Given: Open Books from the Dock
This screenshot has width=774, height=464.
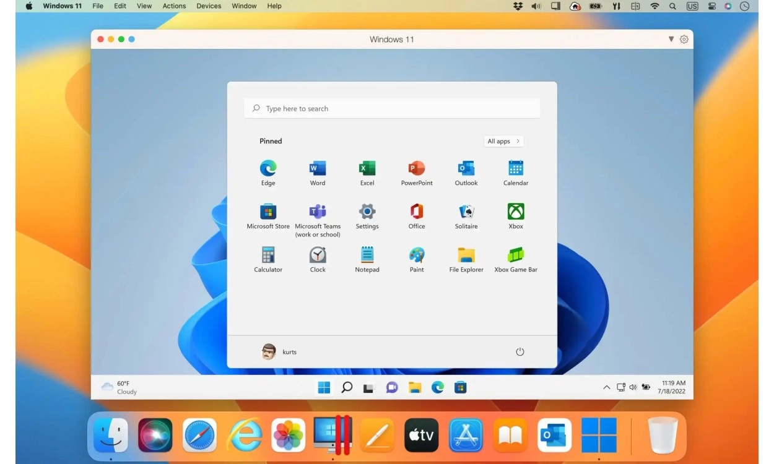Looking at the screenshot, I should pyautogui.click(x=510, y=435).
